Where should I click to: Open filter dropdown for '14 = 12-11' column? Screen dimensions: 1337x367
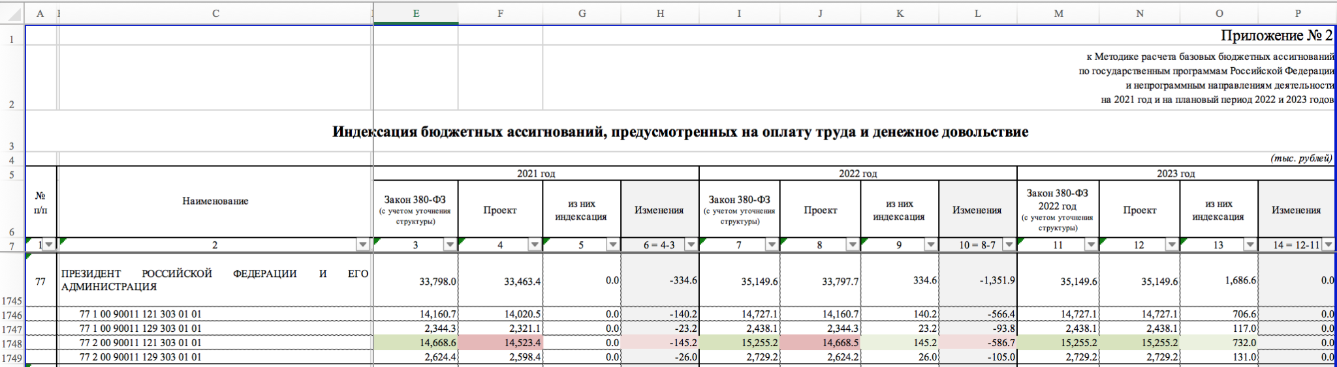[x=1328, y=244]
